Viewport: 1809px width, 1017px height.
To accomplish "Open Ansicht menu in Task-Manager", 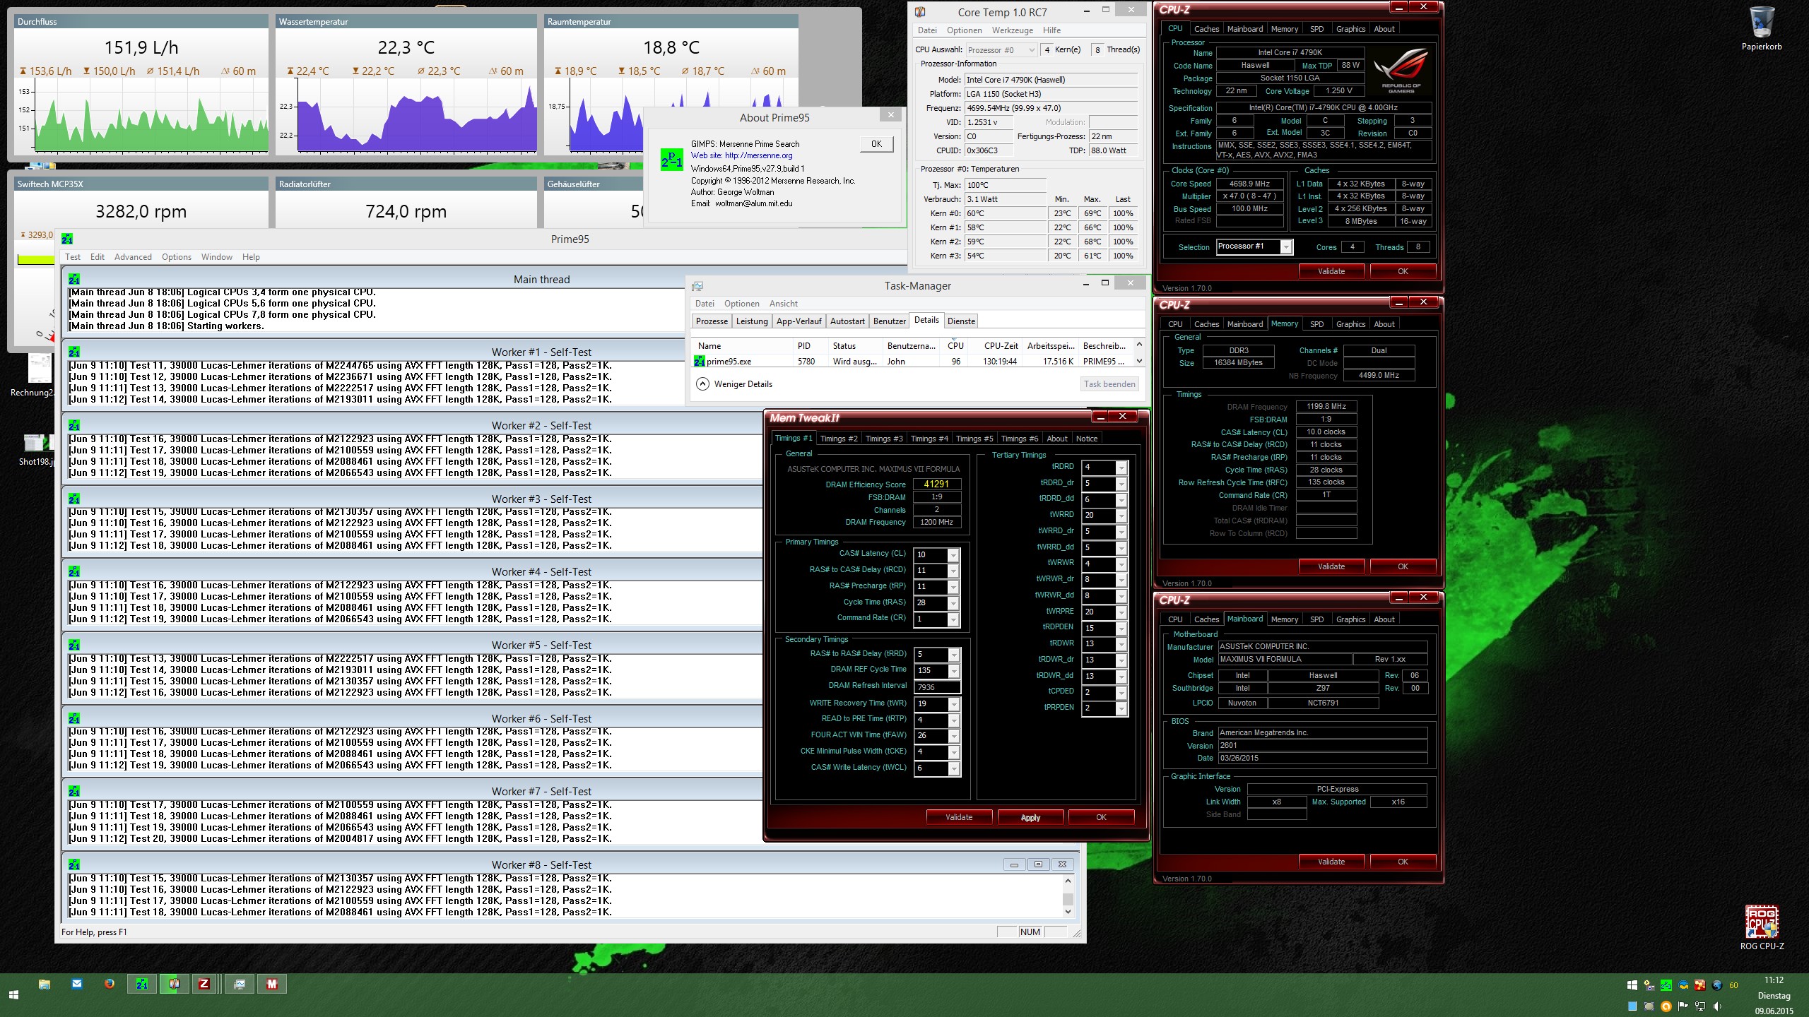I will tap(783, 304).
